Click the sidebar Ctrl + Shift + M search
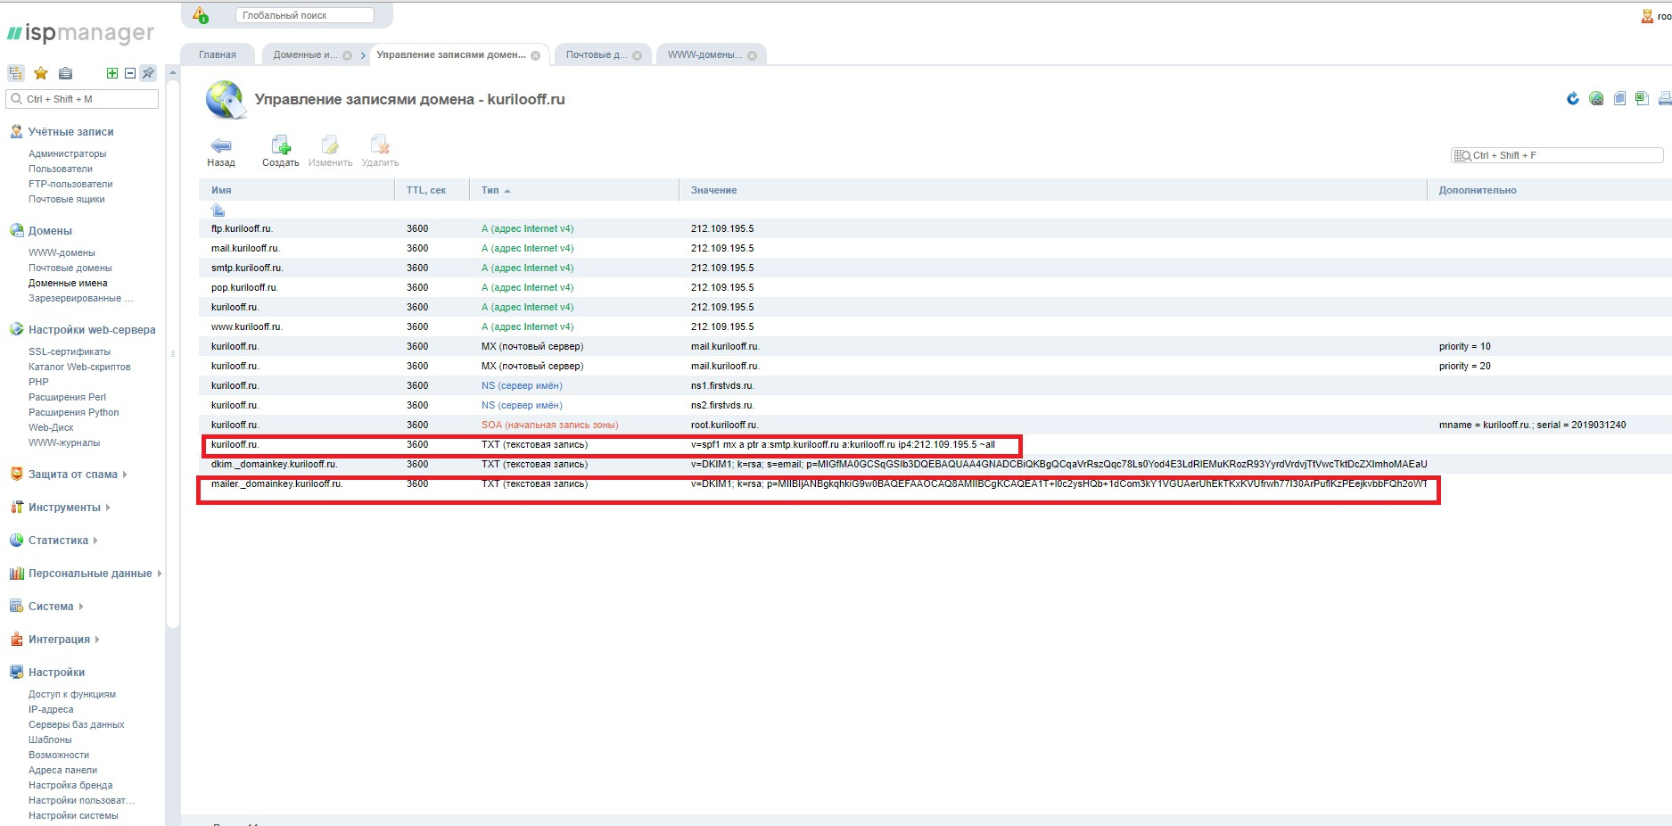 tap(82, 99)
